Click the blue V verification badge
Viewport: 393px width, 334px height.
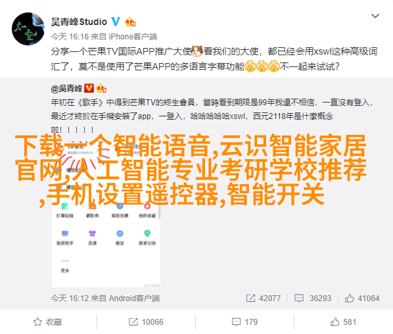tap(116, 22)
